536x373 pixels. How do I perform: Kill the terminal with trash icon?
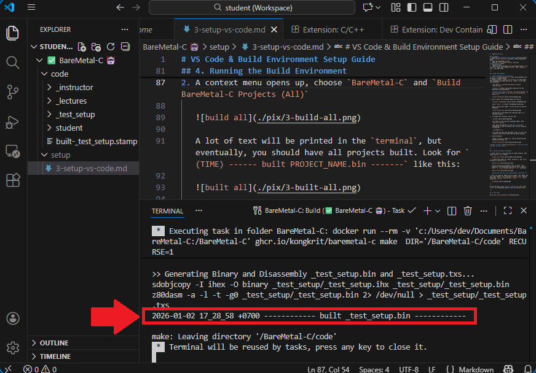pyautogui.click(x=468, y=210)
